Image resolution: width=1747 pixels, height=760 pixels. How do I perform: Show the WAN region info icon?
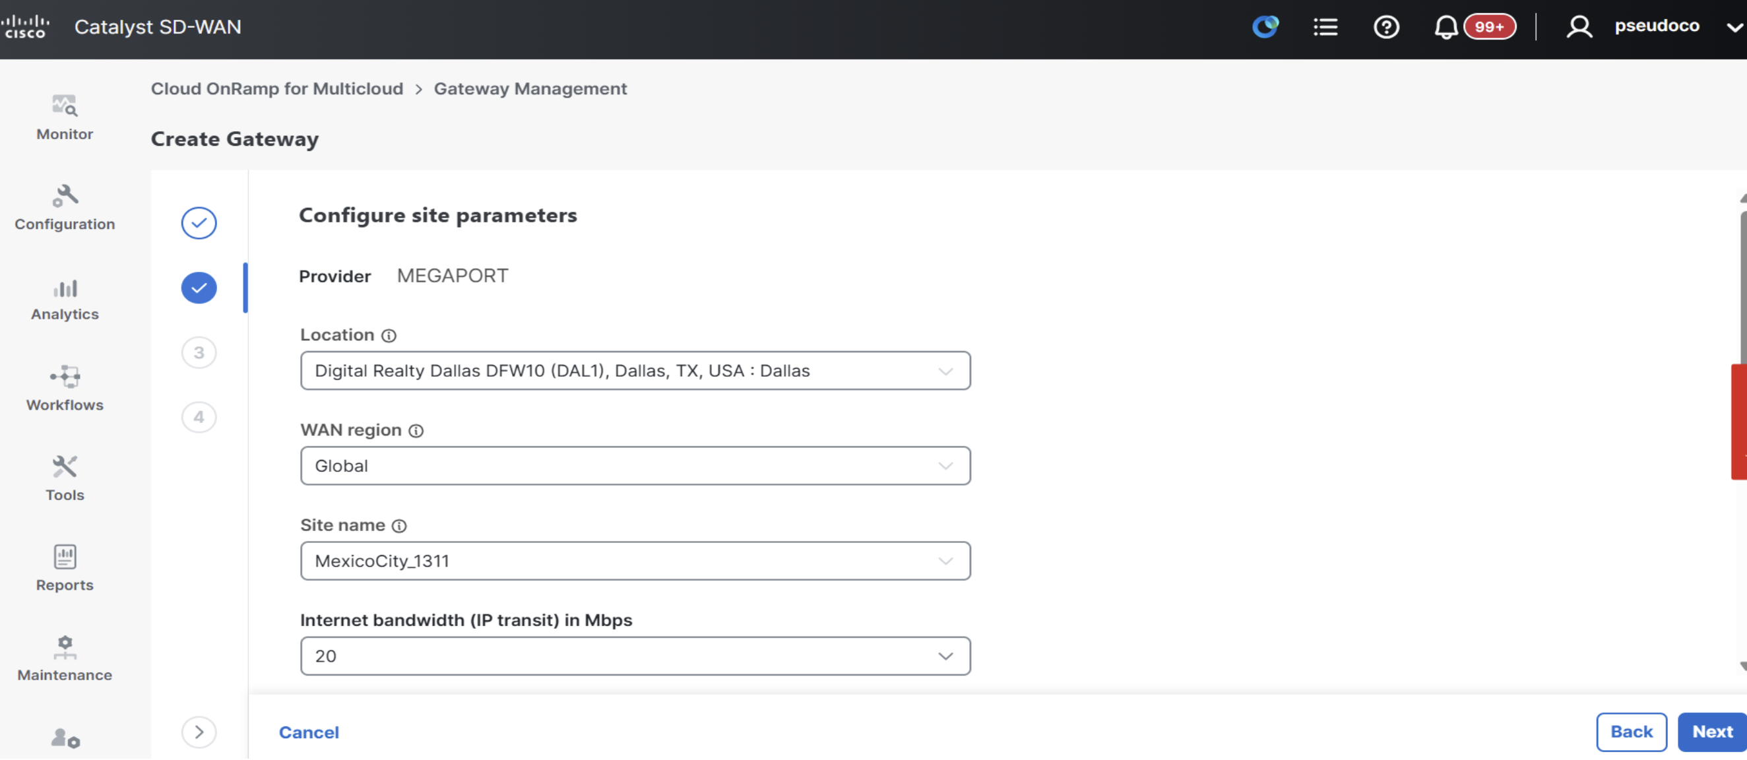pos(416,431)
